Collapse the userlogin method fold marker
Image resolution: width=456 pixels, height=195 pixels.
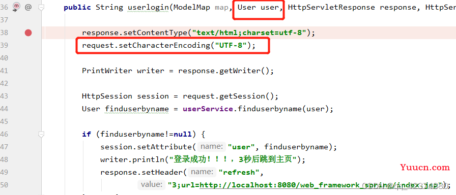click(x=42, y=7)
